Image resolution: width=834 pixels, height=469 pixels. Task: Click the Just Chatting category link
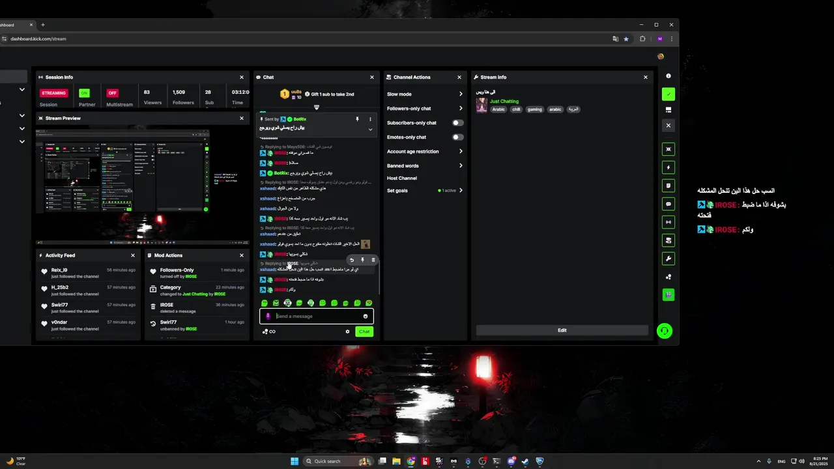click(504, 102)
